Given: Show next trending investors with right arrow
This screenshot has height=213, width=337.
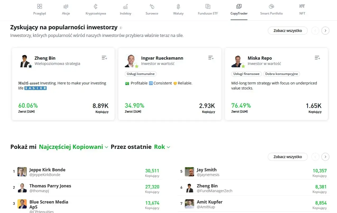Looking at the screenshot, I should pos(325,31).
